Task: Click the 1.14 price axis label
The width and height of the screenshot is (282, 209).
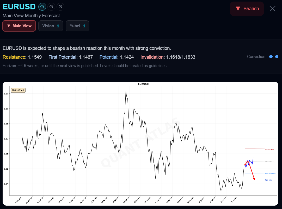Action: [x=6, y=184]
